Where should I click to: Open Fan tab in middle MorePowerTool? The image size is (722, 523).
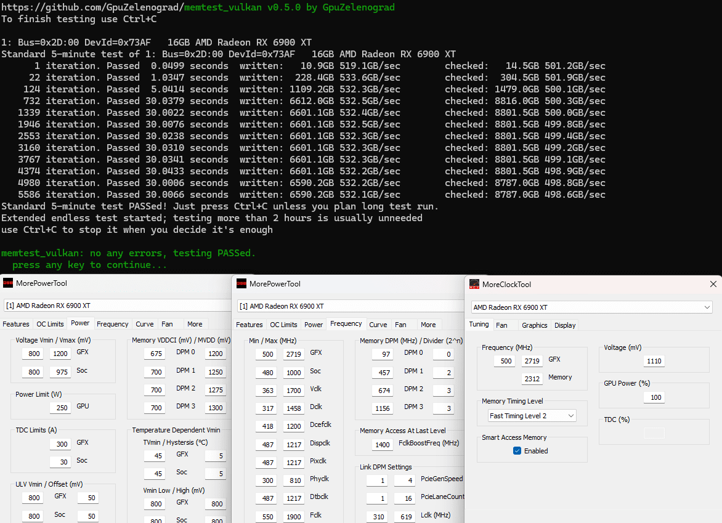(x=400, y=325)
